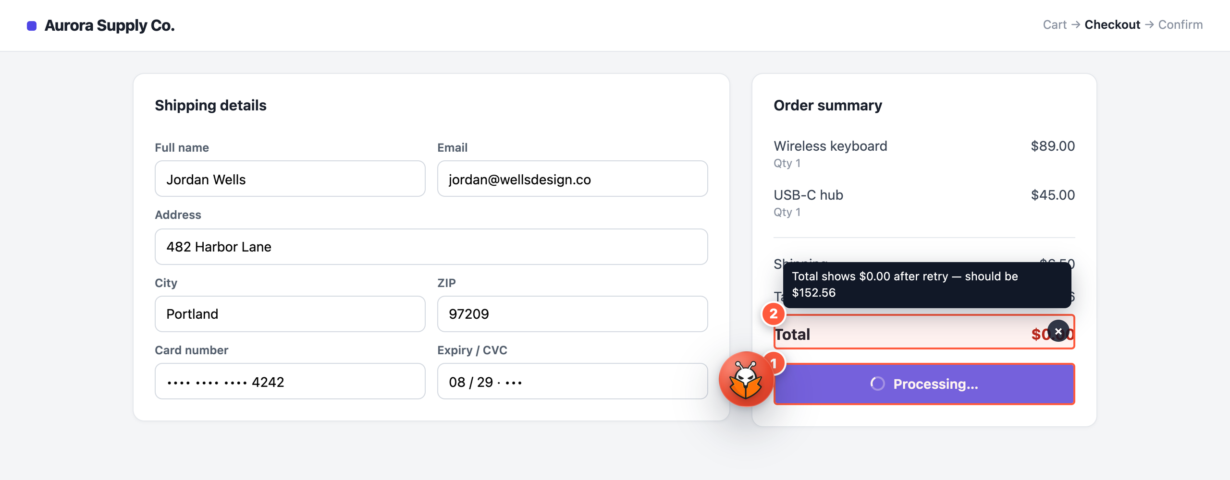Edit the City field showing Portland

click(290, 314)
